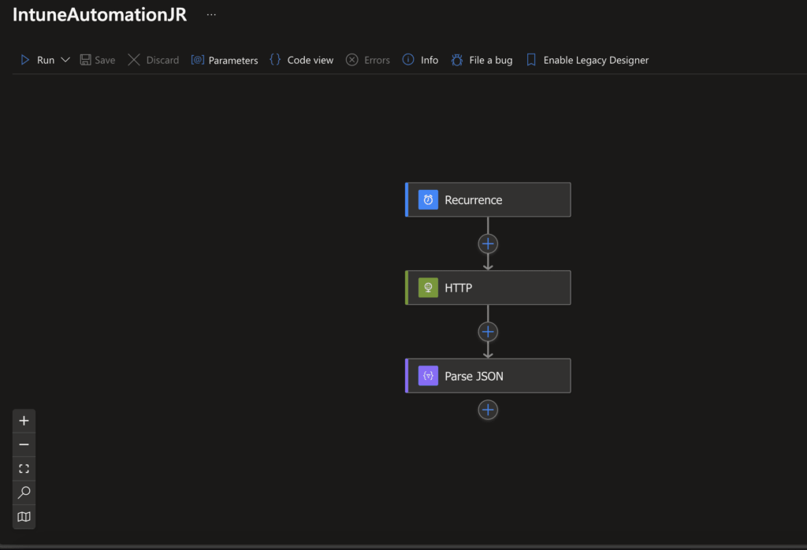Save the logic app
Viewport: 807px width, 550px height.
pyautogui.click(x=97, y=59)
